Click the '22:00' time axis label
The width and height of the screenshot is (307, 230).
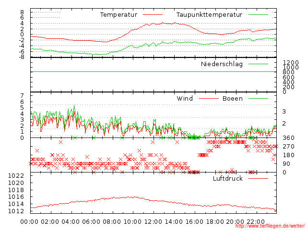tap(256, 222)
